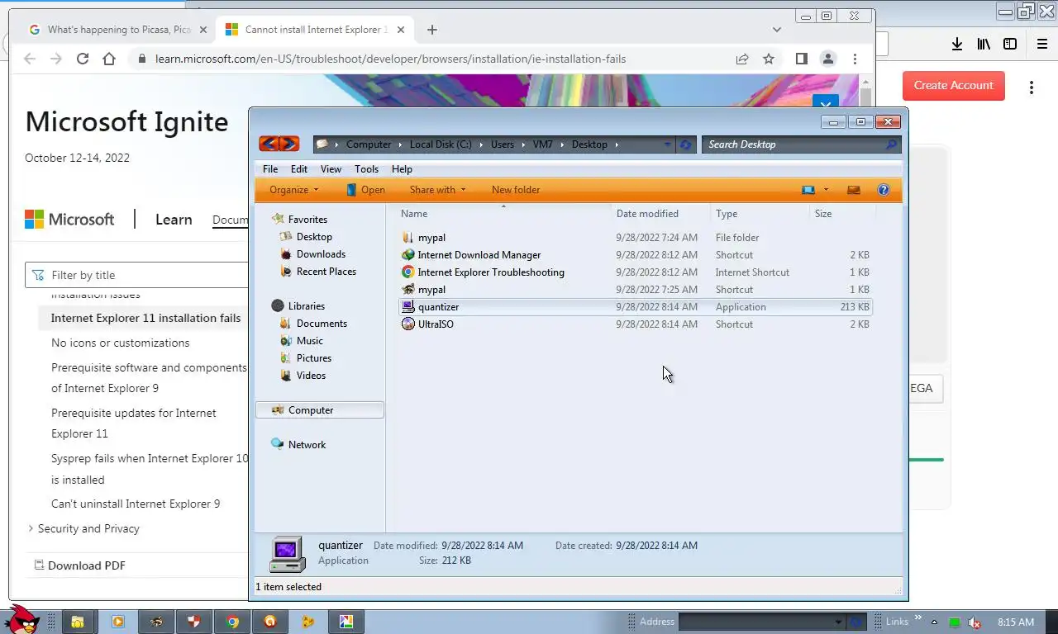Open the Chrome profile avatar
1058x634 pixels.
pyautogui.click(x=827, y=59)
